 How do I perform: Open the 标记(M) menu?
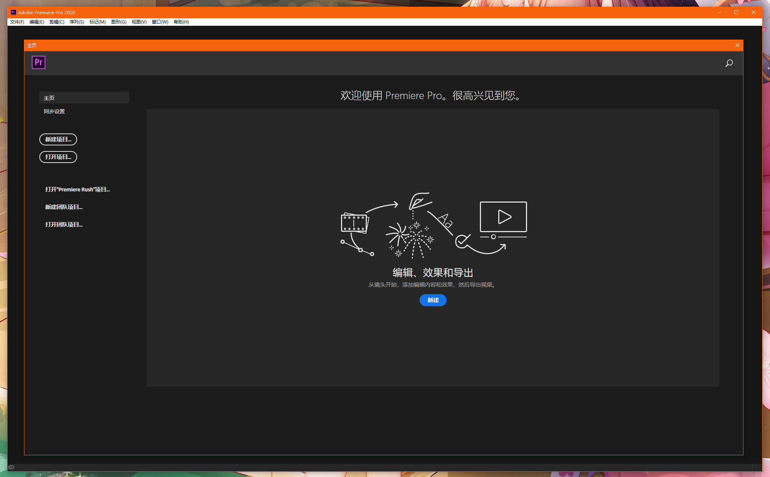click(97, 22)
